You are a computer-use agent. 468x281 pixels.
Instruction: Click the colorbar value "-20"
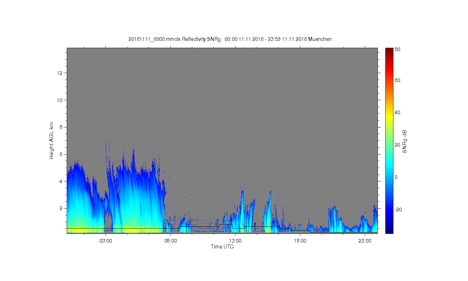coord(398,210)
